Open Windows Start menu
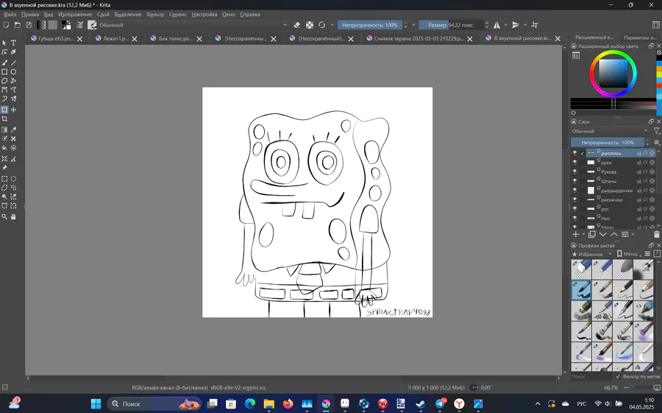Image resolution: width=662 pixels, height=413 pixels. click(96, 403)
